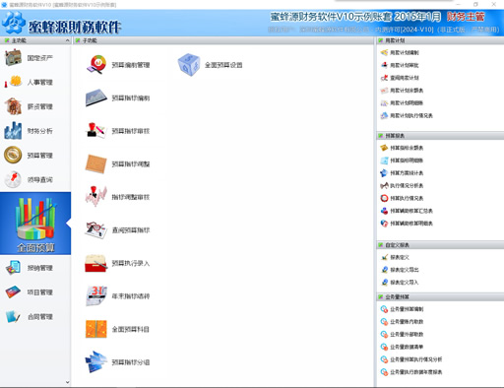Open 预算编制管理 module icon
The width and height of the screenshot is (504, 388).
tap(96, 65)
